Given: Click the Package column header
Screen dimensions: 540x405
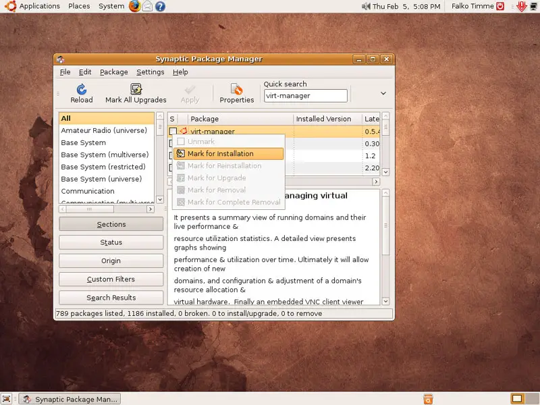Looking at the screenshot, I should click(x=240, y=119).
